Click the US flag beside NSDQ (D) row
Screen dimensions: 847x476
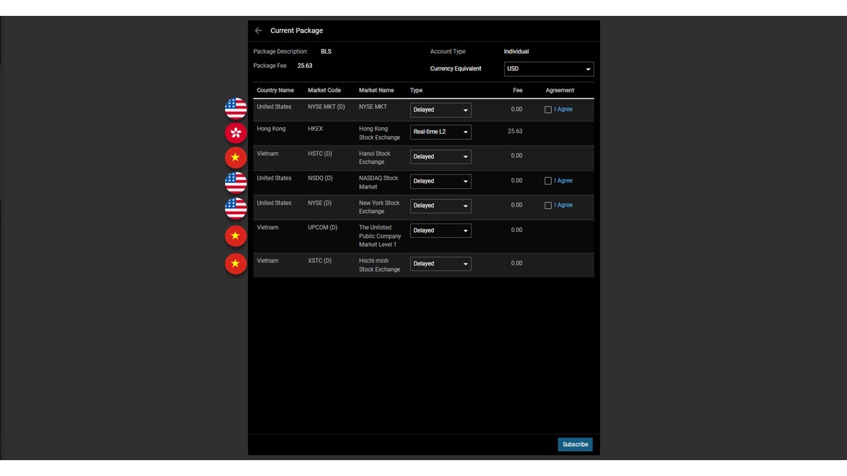(x=236, y=182)
